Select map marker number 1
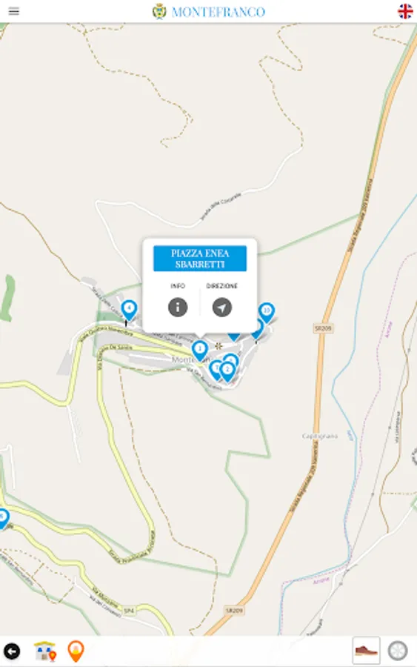Viewport: 417px width, 667px height. (x=199, y=350)
